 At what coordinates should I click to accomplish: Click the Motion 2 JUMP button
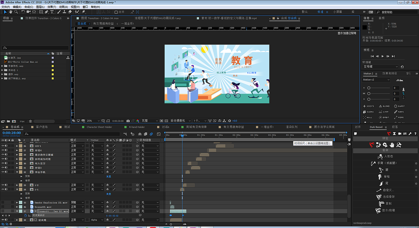tap(384, 112)
